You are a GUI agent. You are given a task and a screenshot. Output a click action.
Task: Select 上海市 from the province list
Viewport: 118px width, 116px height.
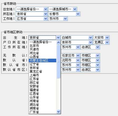pyautogui.click(x=43, y=75)
